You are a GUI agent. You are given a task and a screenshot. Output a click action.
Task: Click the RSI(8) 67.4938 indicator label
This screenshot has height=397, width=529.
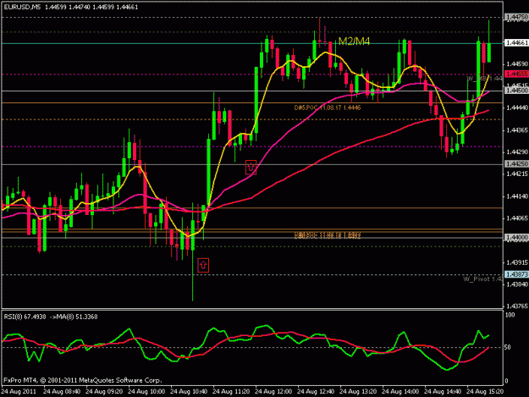(x=25, y=317)
